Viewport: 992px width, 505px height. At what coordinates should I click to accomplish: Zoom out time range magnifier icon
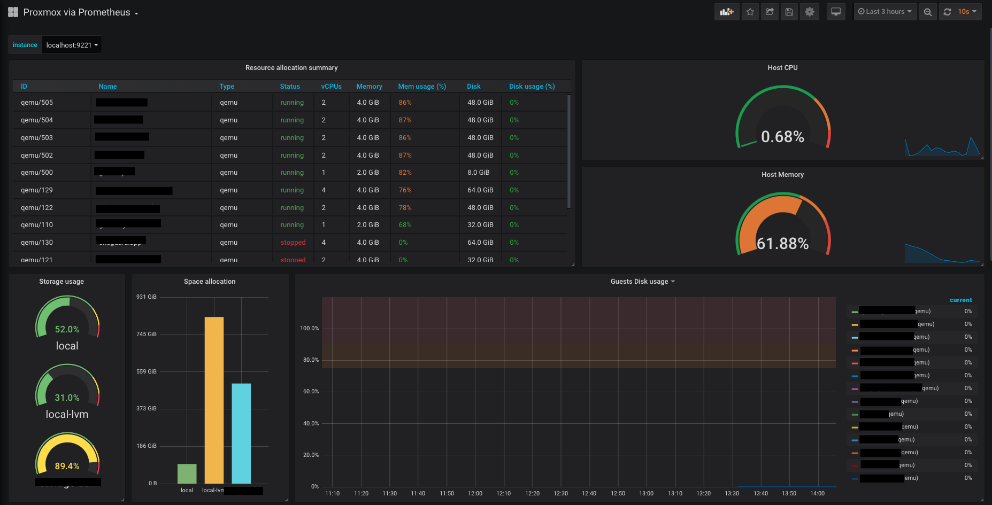tap(928, 12)
